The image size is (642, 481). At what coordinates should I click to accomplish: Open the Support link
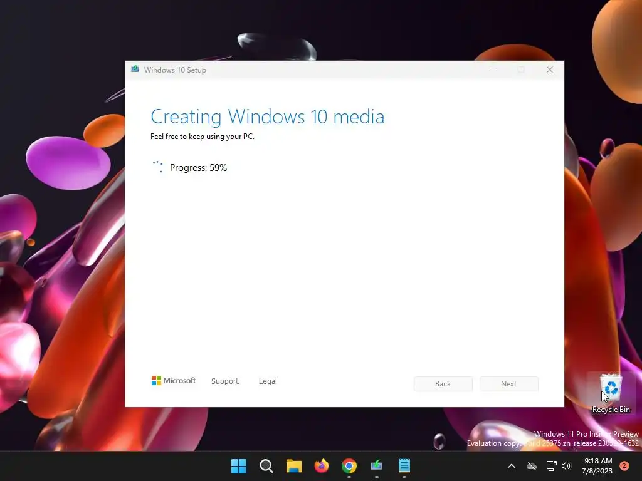(225, 381)
